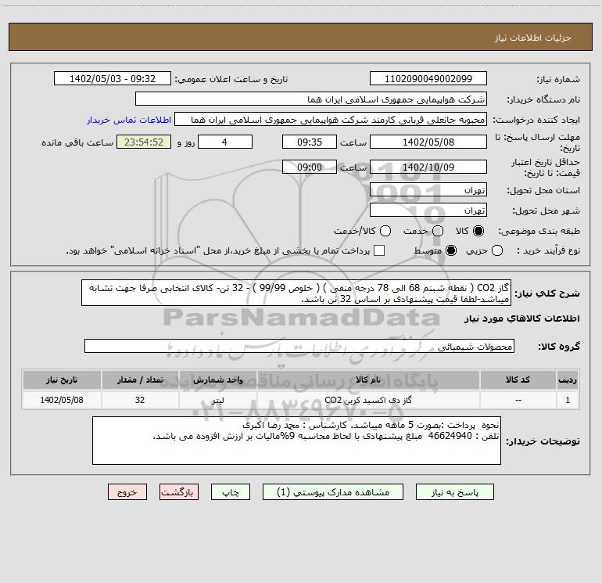This screenshot has height=583, width=602.
Task: Open مشاهده مدارک پیوستی (1) button
Action: [333, 492]
